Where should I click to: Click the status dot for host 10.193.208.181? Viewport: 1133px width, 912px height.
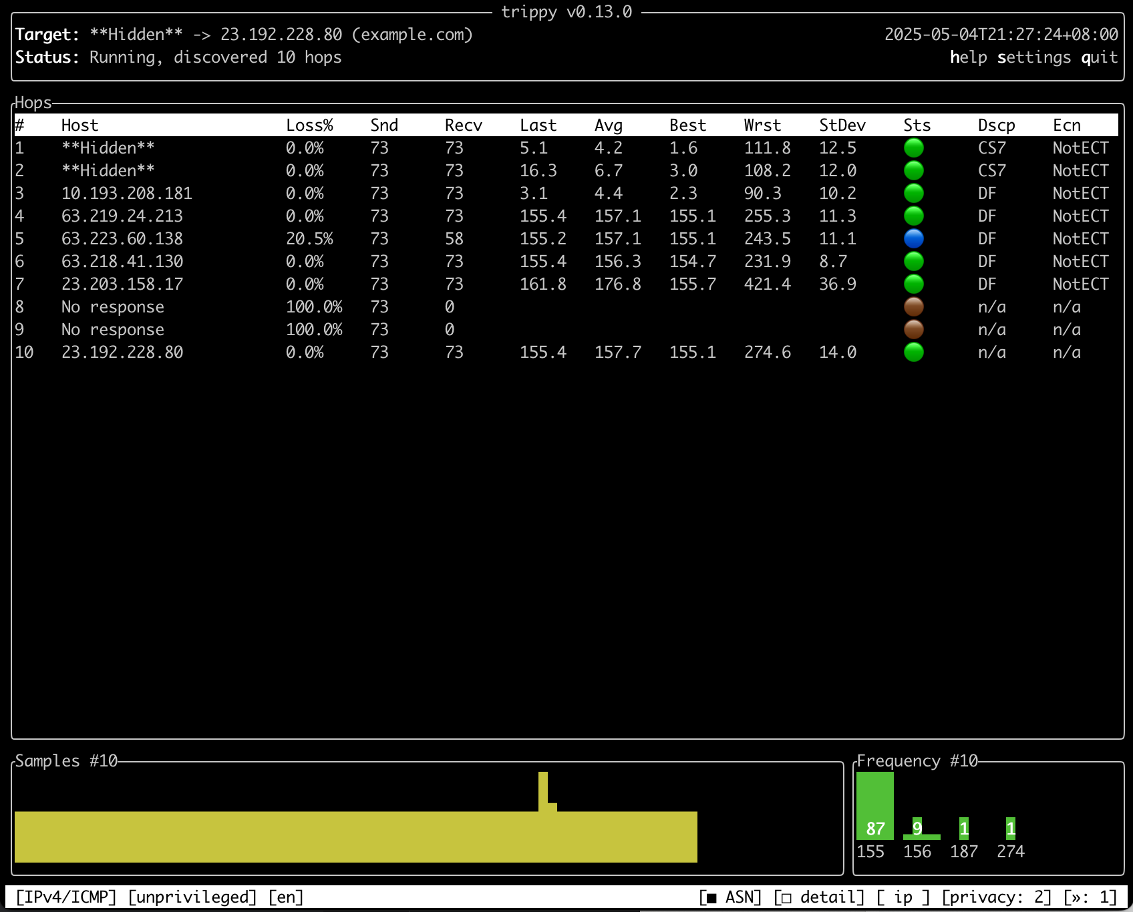tap(913, 193)
